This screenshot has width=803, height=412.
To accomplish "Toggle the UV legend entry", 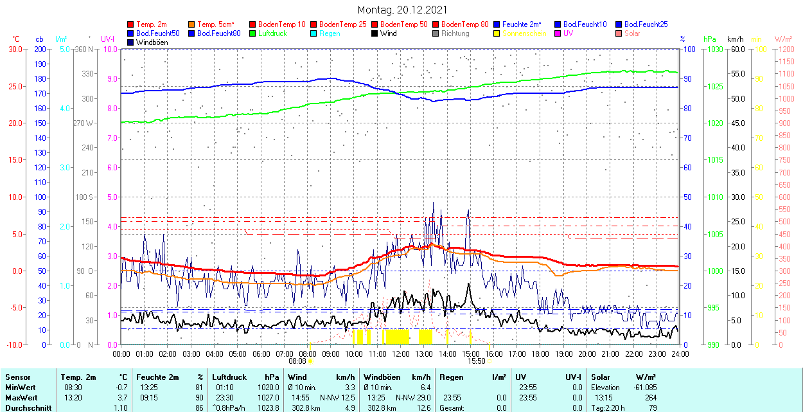I will pyautogui.click(x=567, y=33).
